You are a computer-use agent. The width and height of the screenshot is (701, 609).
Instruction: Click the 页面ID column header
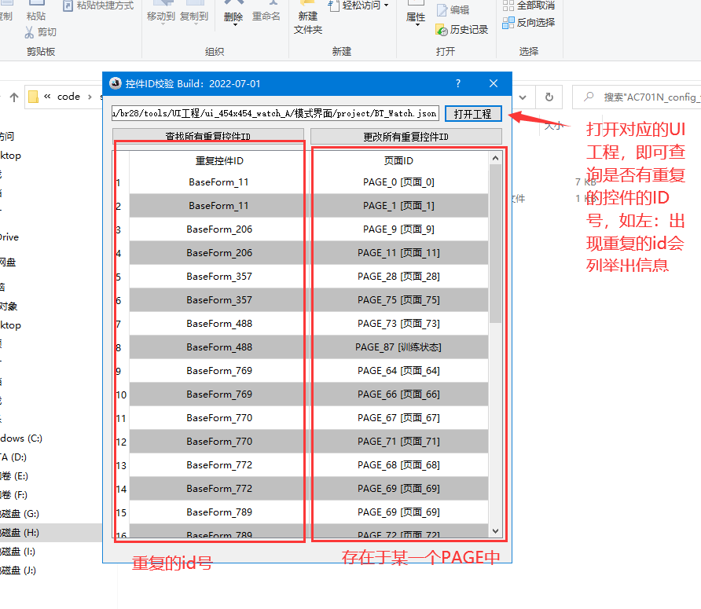pos(398,160)
